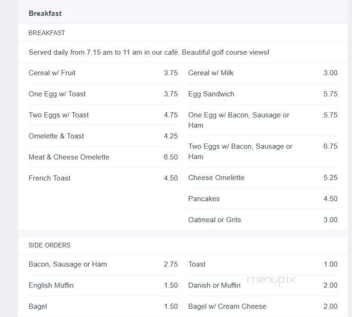Select One Egg w/ Toast item

[x=57, y=94]
